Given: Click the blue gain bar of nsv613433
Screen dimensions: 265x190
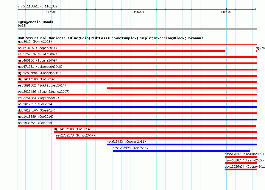Looking at the screenshot, I should (x=182, y=145).
